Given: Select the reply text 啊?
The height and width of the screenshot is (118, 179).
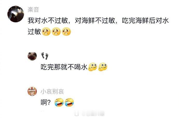Looking at the screenshot, I should (46, 102).
